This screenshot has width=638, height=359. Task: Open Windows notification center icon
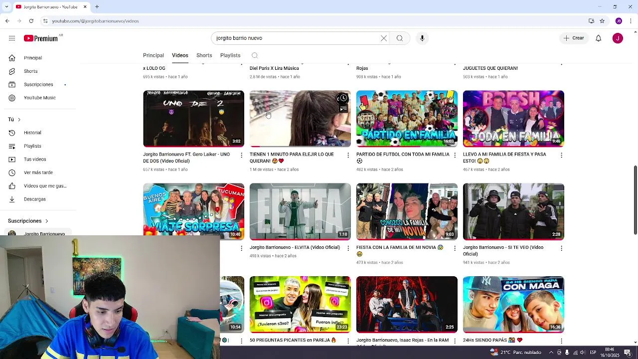(628, 353)
